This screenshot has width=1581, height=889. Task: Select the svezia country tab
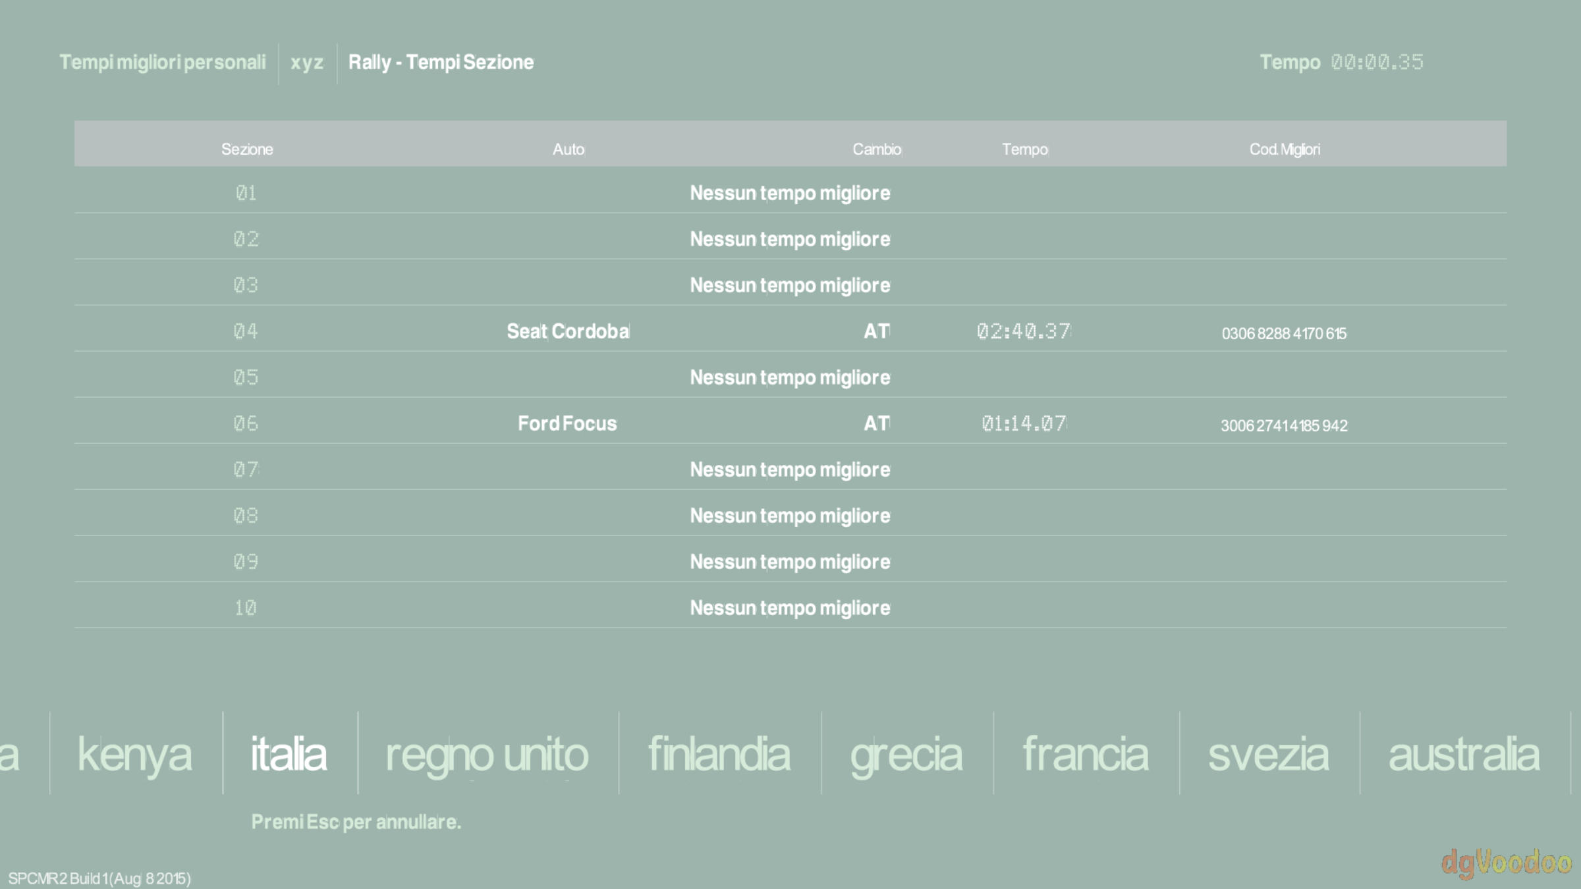(x=1268, y=754)
